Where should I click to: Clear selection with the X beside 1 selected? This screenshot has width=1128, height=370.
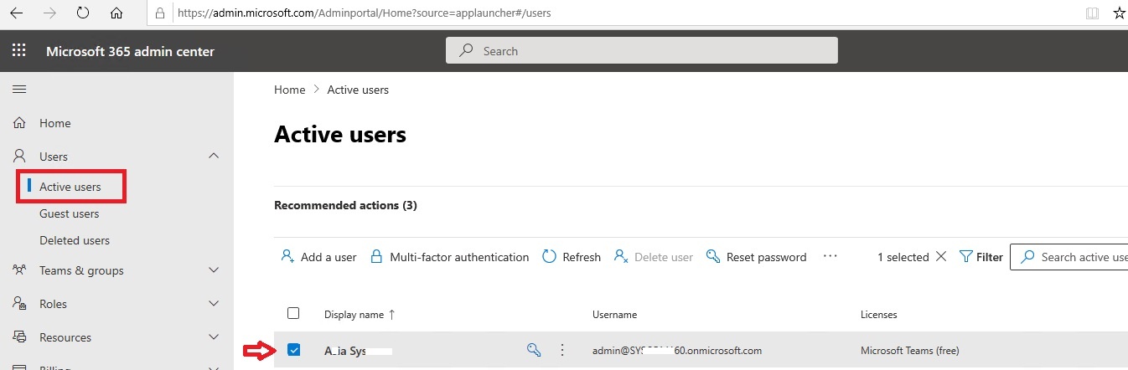pos(941,257)
